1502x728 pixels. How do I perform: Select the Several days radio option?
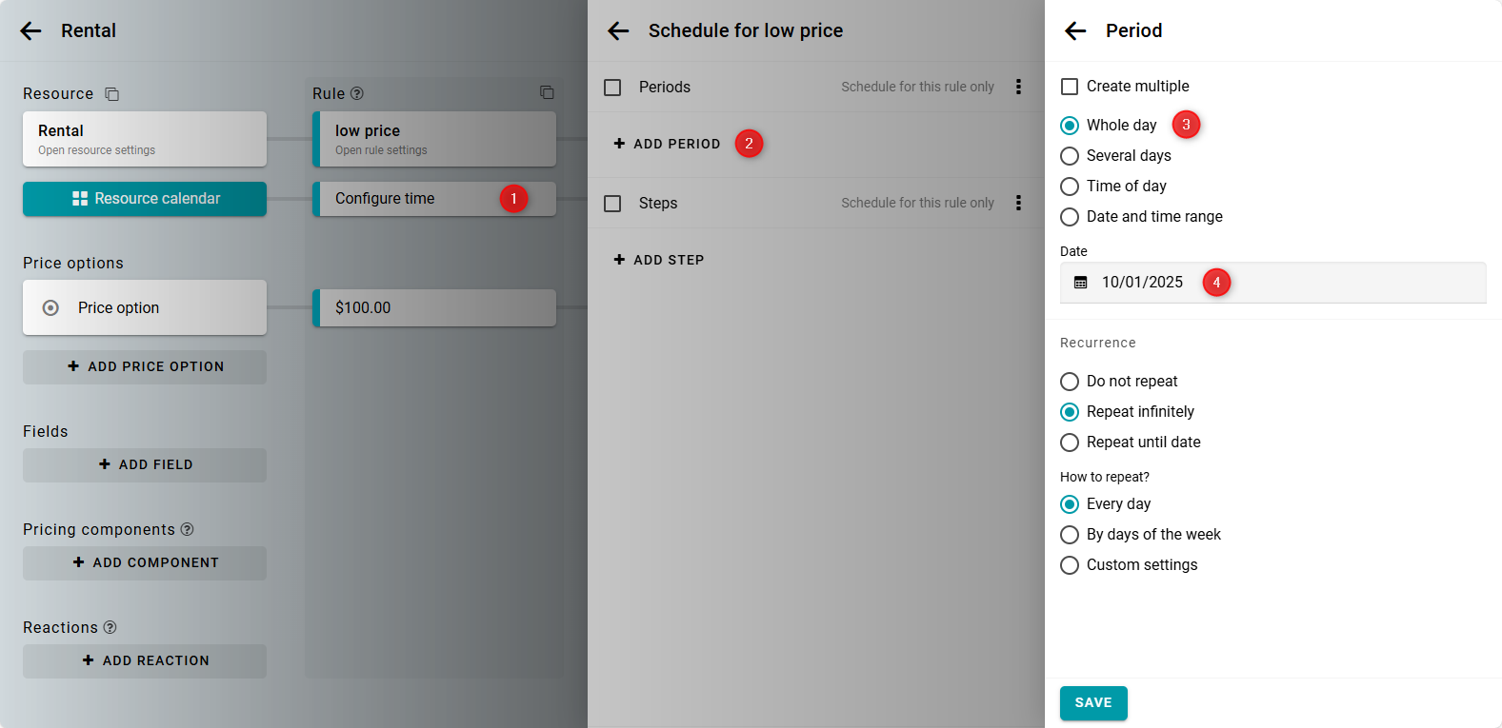coord(1070,156)
